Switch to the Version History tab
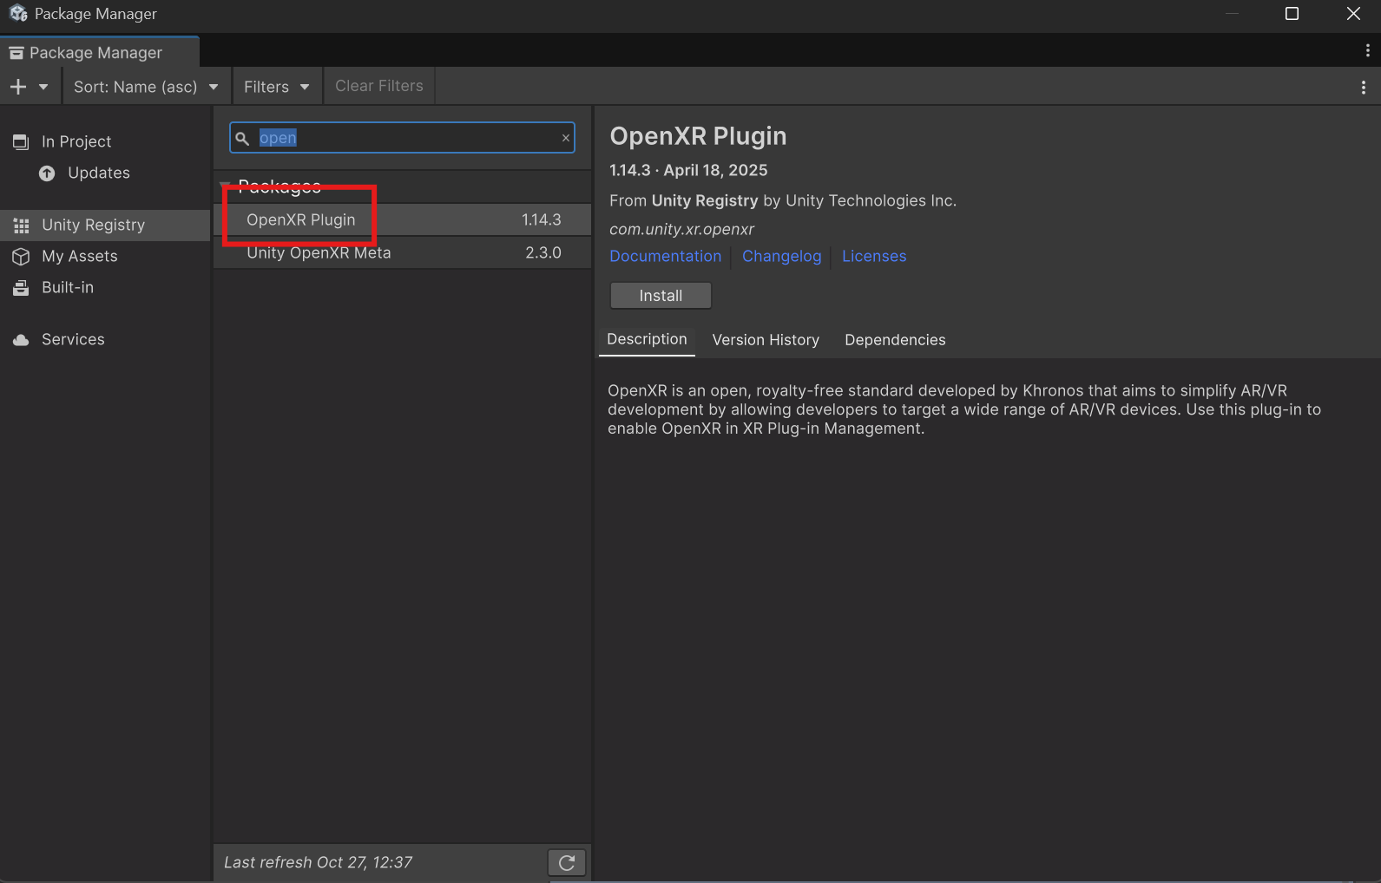The image size is (1381, 883). click(766, 340)
